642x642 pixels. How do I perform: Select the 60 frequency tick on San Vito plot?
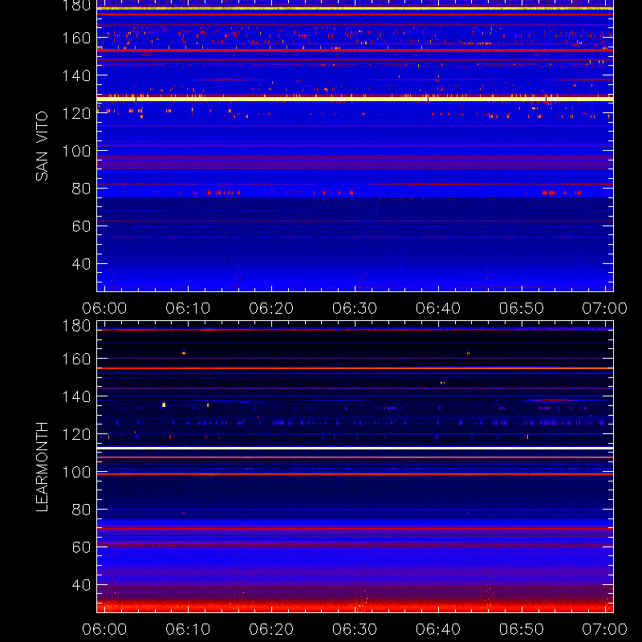point(82,226)
